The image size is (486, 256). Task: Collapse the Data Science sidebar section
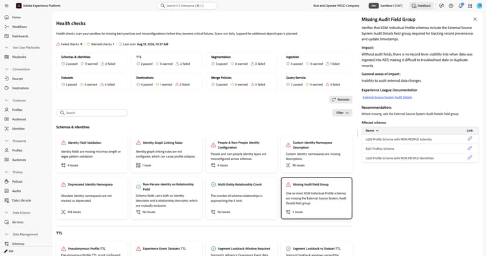tap(6, 213)
